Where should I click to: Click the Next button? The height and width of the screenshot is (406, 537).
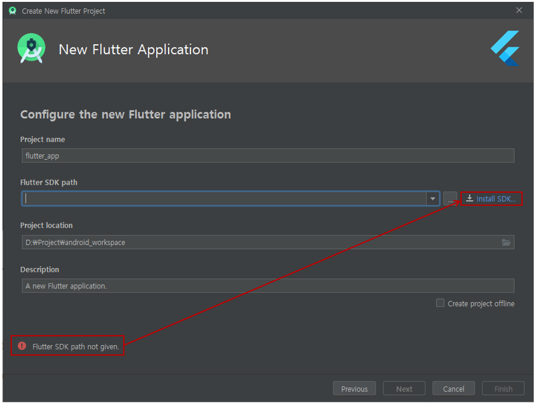point(404,389)
